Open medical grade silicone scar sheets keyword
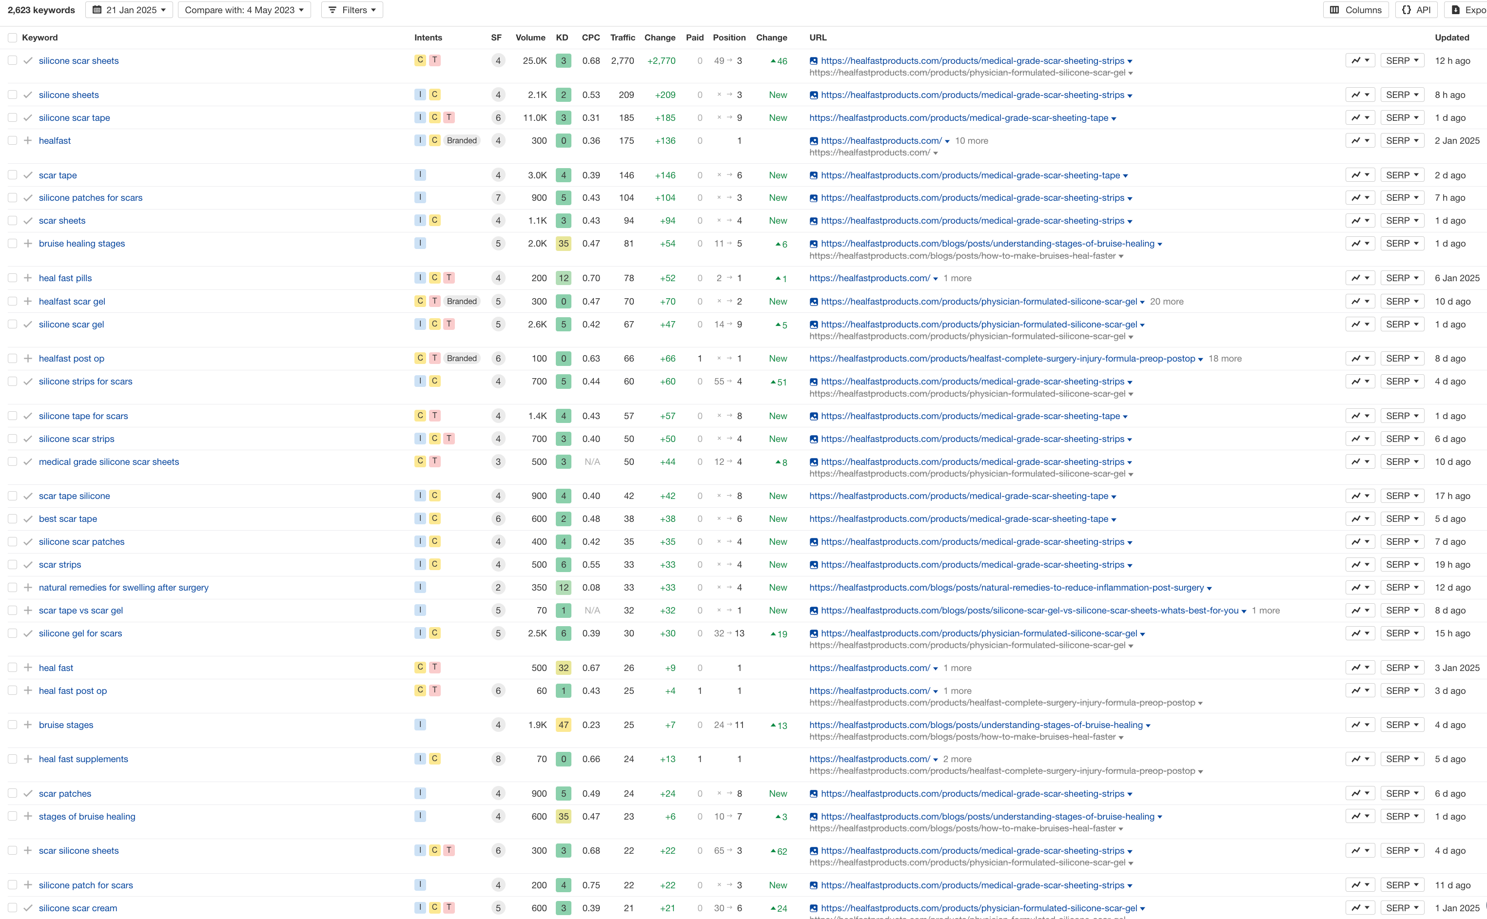 point(109,462)
